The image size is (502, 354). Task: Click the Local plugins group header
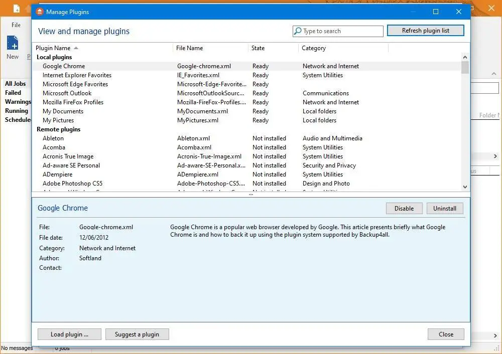(54, 57)
